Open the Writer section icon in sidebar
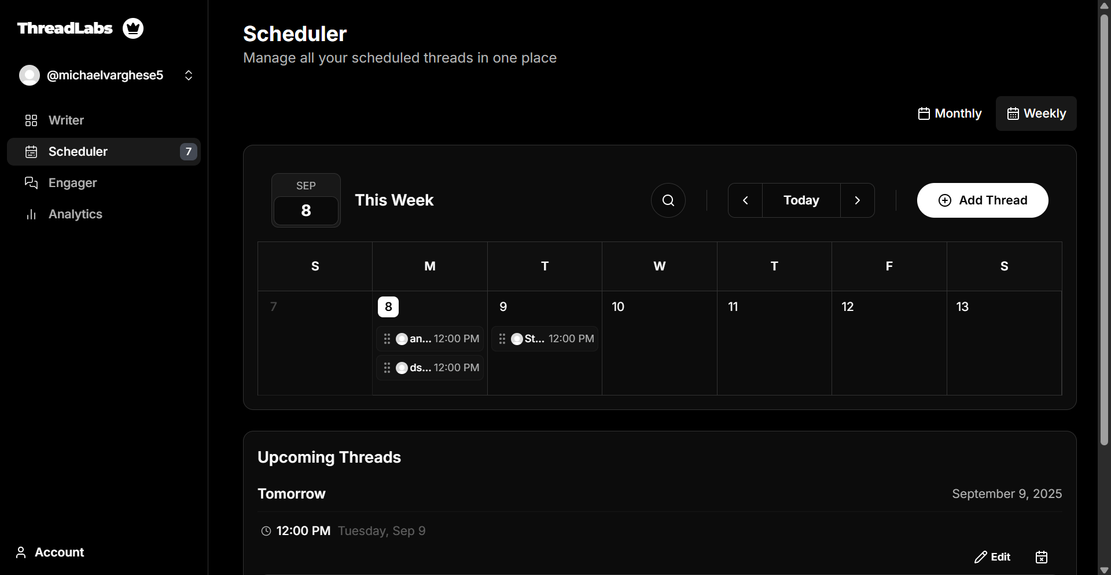Image resolution: width=1111 pixels, height=575 pixels. point(31,120)
